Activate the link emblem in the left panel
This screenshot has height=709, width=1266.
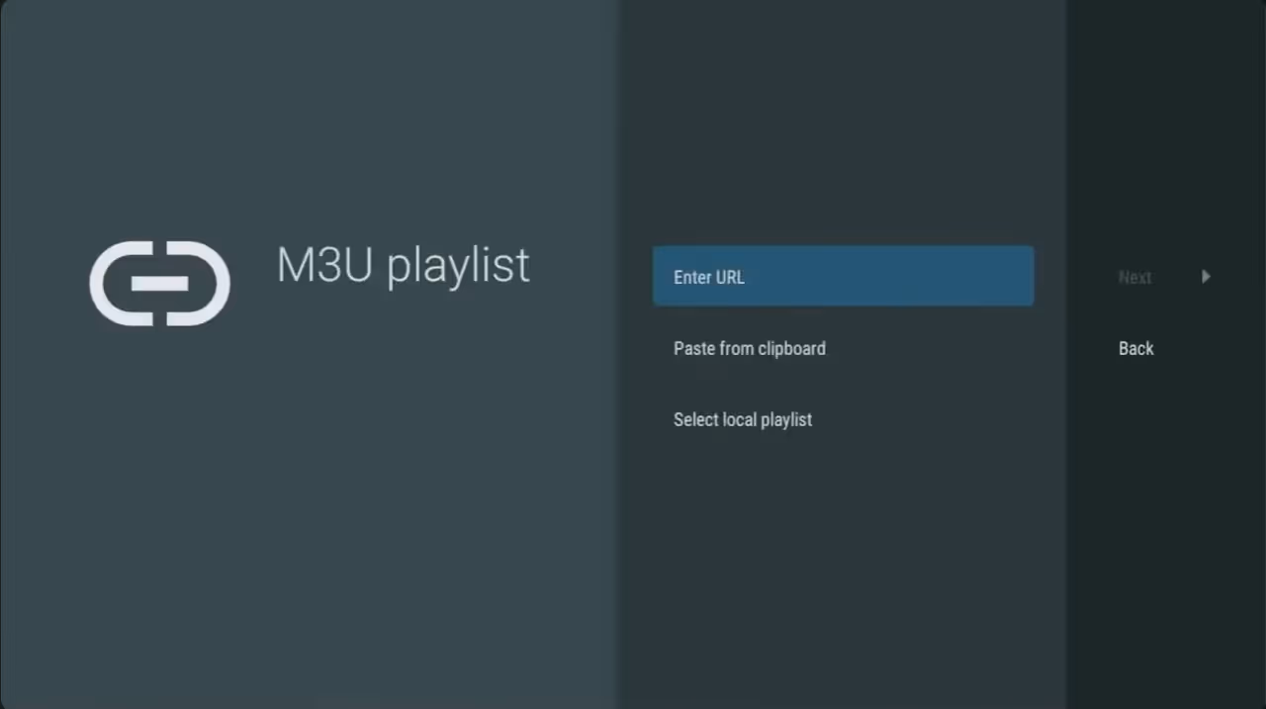(x=159, y=284)
